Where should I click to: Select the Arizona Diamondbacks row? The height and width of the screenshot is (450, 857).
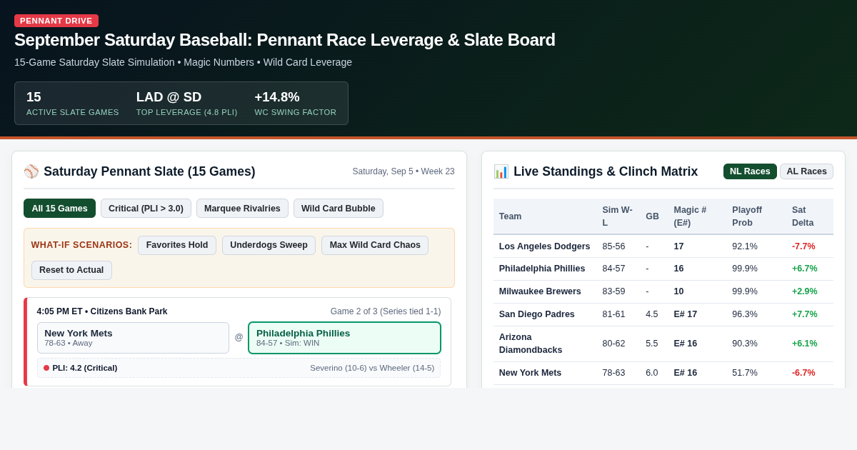663,344
